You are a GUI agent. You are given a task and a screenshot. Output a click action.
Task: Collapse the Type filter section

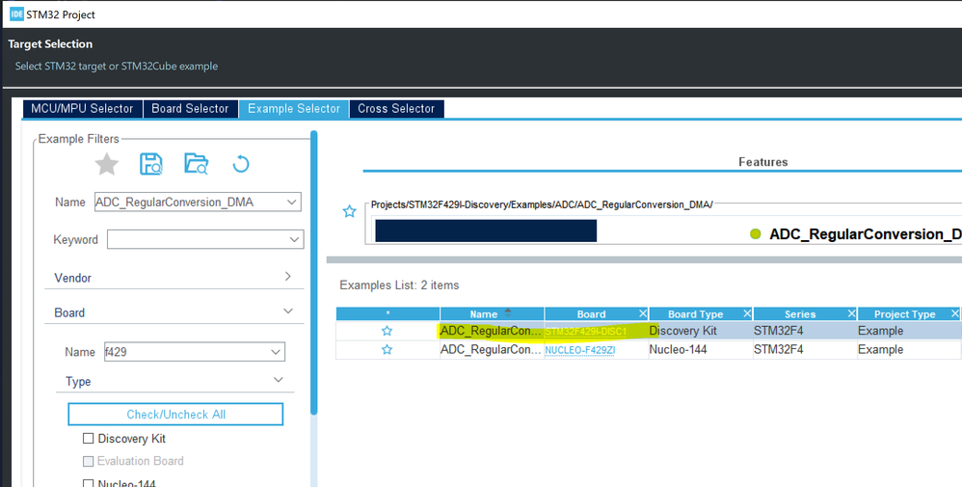pyautogui.click(x=278, y=380)
